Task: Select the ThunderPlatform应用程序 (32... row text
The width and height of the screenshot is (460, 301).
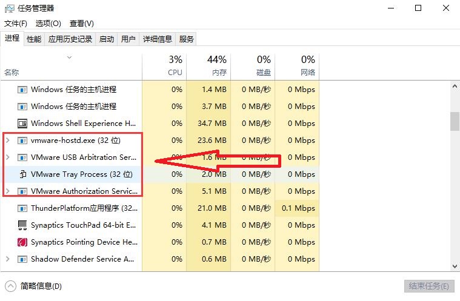Action: (84, 208)
